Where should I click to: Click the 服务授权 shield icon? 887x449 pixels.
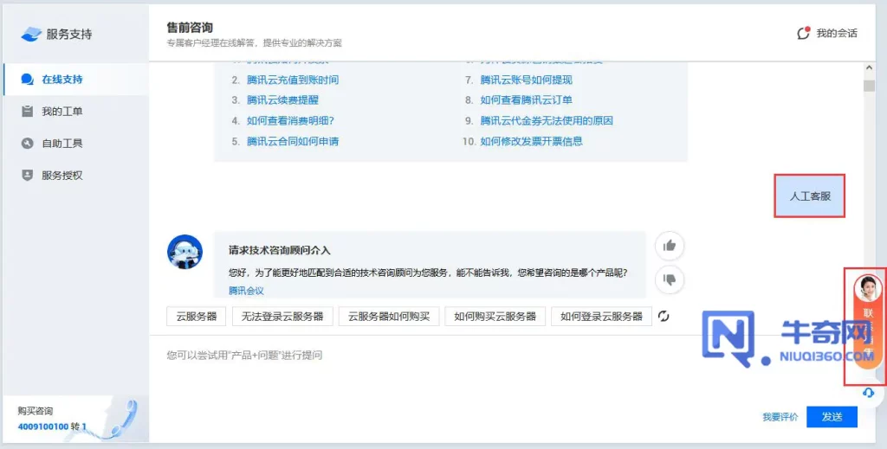click(27, 175)
